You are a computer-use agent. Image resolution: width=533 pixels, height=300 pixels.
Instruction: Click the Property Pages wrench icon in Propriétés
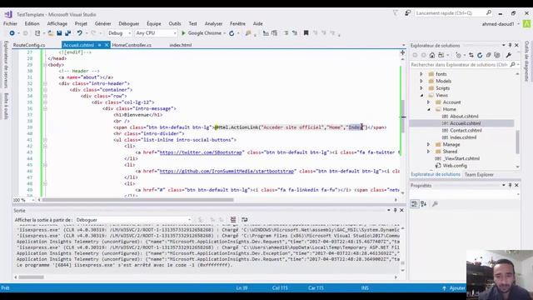click(x=435, y=203)
